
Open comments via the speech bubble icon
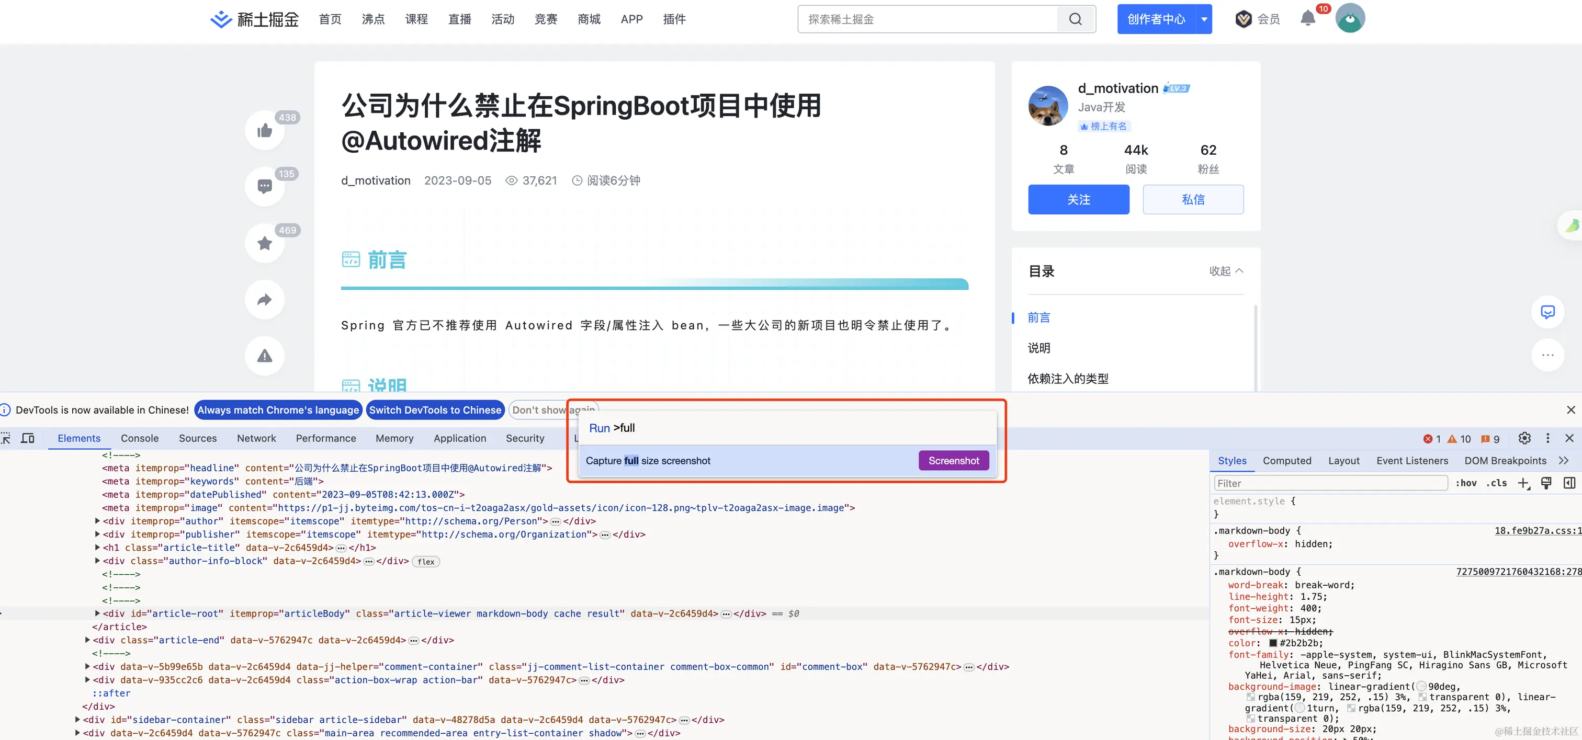pyautogui.click(x=265, y=187)
